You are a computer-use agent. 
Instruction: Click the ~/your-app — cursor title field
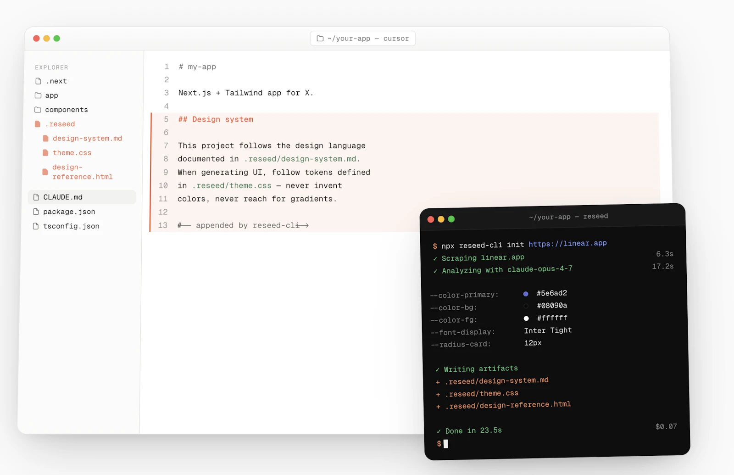coord(363,39)
